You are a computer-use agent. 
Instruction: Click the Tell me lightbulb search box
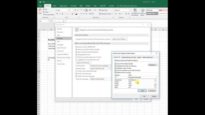tap(127, 6)
